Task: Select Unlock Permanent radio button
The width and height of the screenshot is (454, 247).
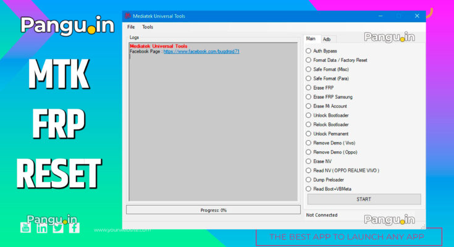Action: click(x=327, y=134)
